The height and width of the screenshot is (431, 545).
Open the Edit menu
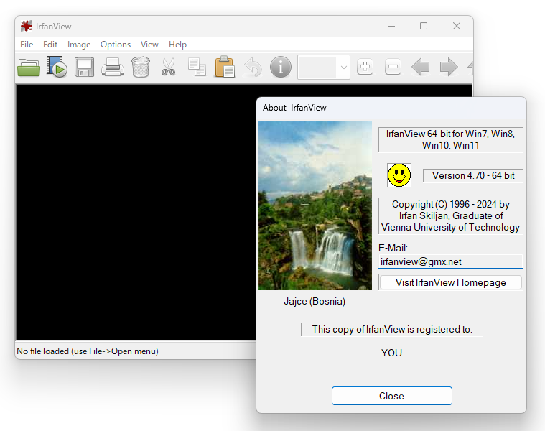50,45
